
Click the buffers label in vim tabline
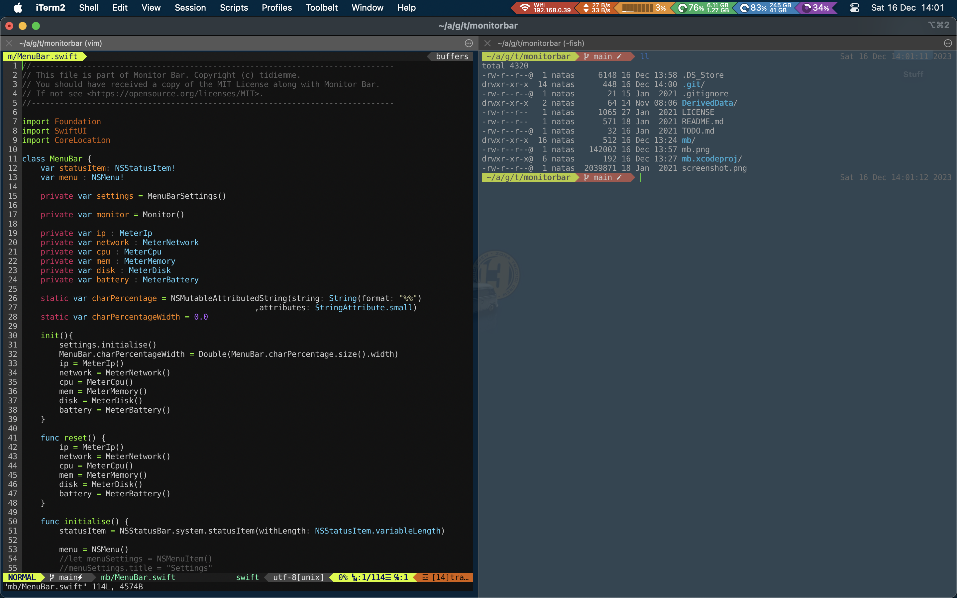pyautogui.click(x=452, y=56)
